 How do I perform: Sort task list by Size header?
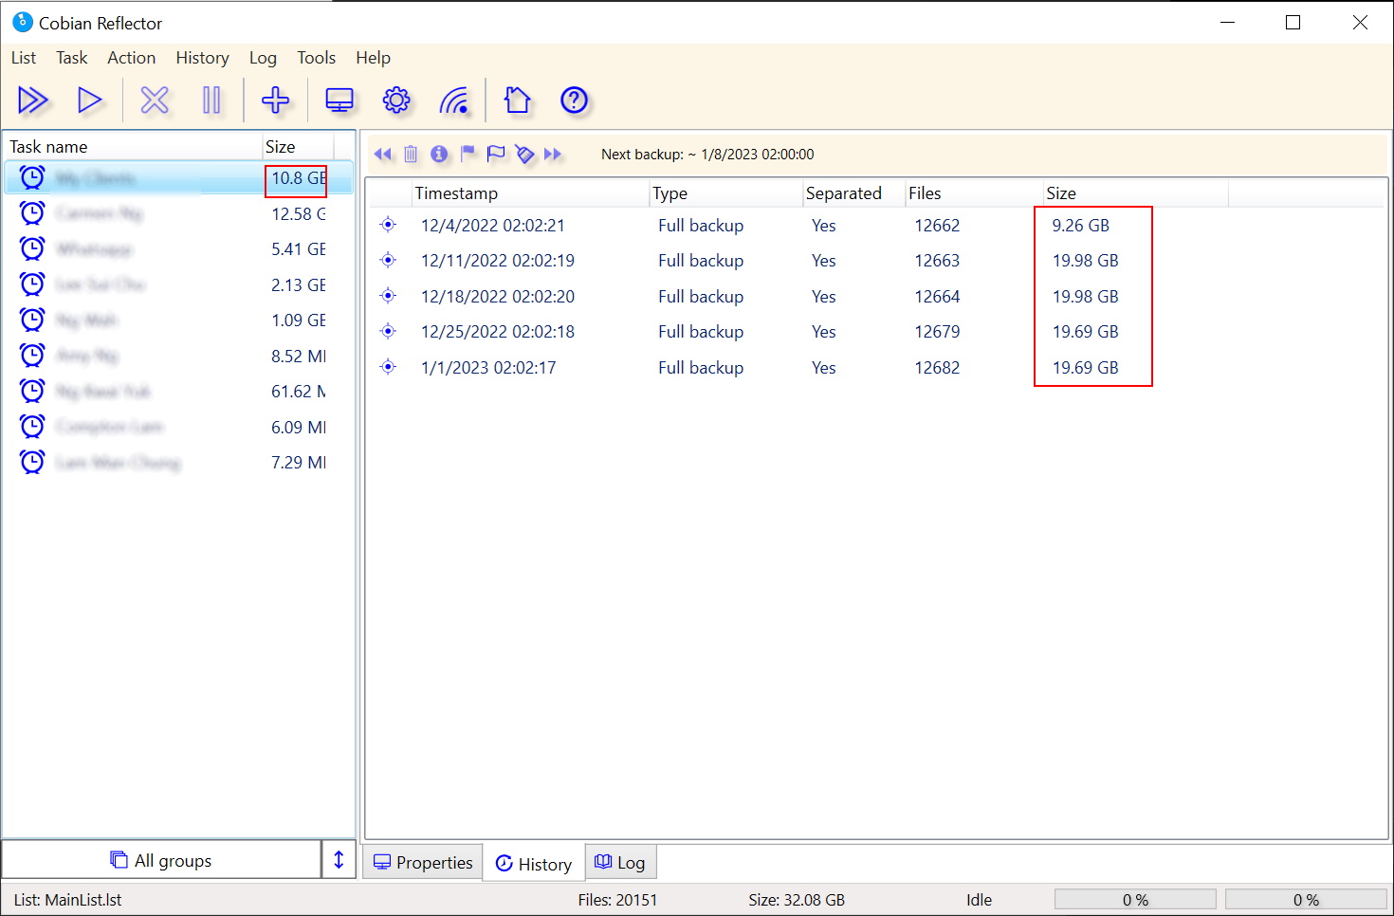tap(298, 146)
